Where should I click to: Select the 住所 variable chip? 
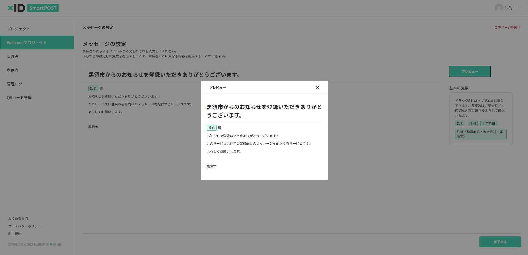click(480, 134)
